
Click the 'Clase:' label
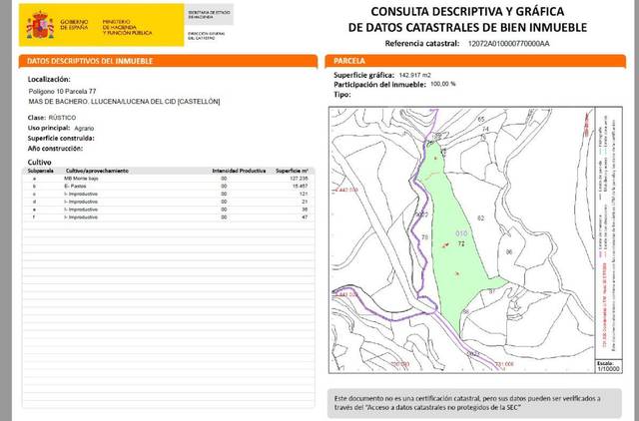(37, 118)
